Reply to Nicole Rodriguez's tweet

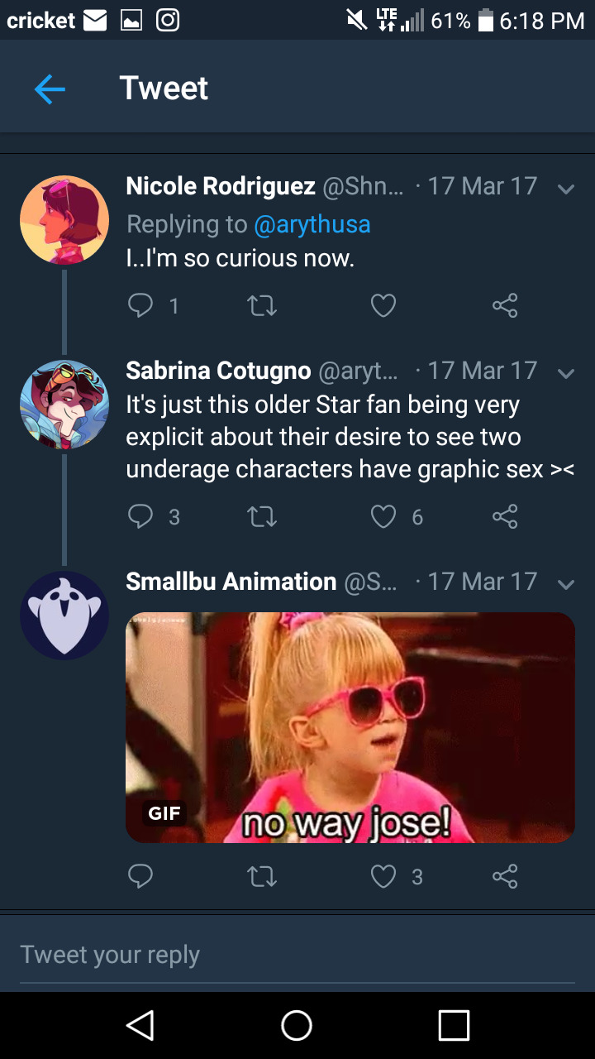tap(140, 306)
